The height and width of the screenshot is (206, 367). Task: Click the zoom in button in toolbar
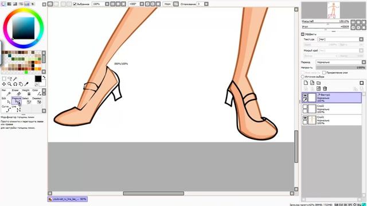coord(118,4)
